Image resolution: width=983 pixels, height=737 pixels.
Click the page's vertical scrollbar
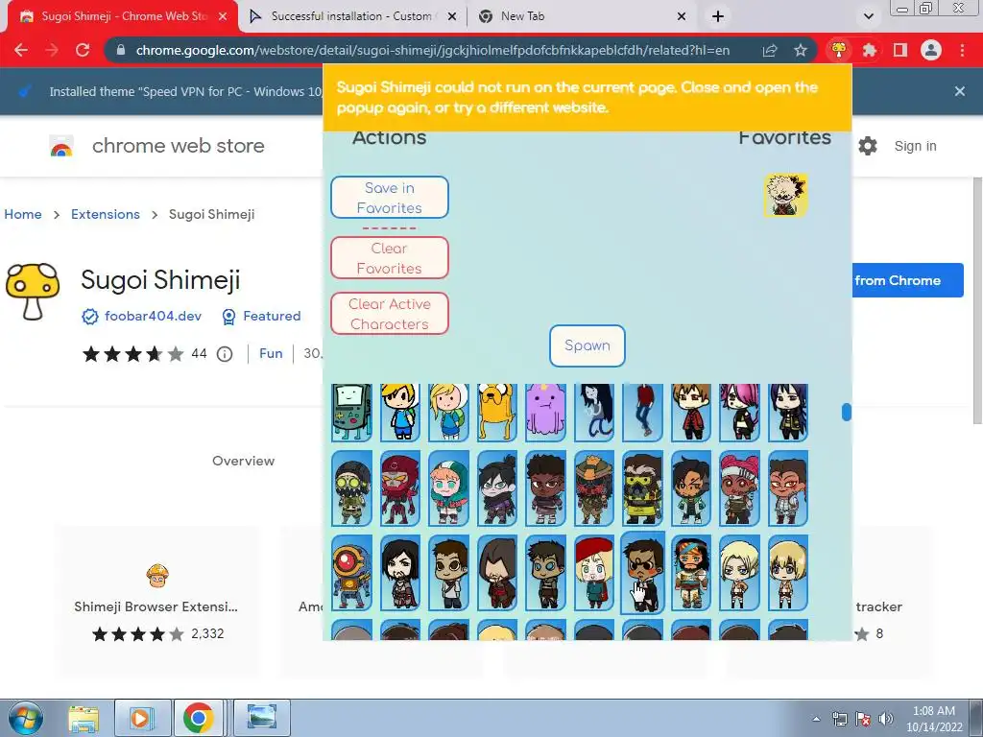tap(978, 300)
